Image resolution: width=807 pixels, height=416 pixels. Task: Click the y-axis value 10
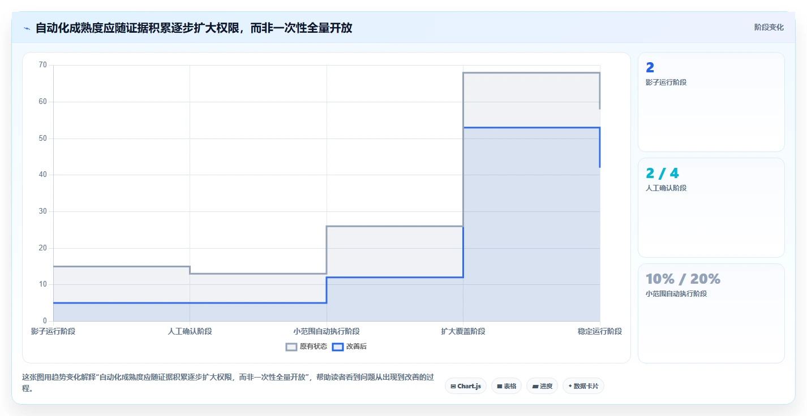pos(43,284)
